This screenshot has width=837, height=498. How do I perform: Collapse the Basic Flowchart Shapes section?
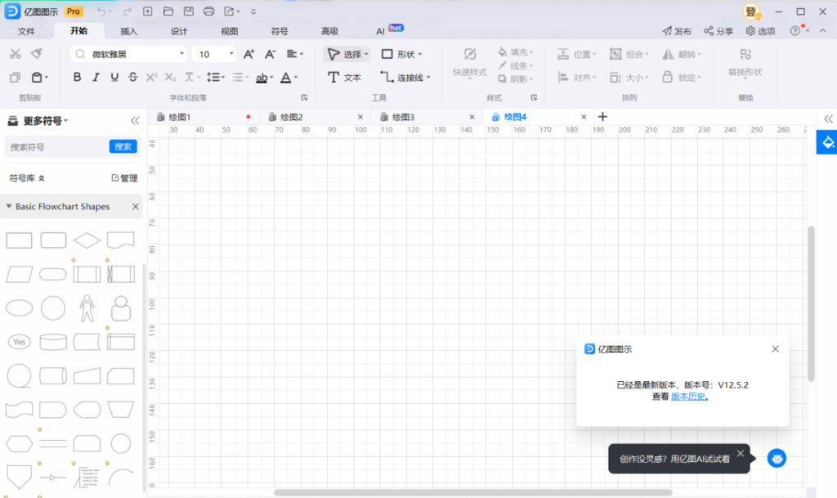[x=9, y=206]
